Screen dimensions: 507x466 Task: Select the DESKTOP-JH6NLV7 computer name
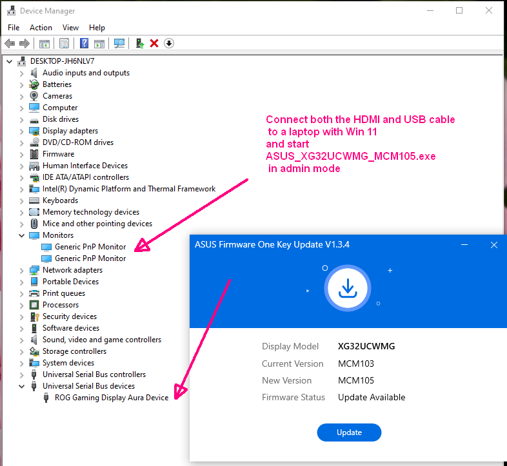(x=63, y=61)
